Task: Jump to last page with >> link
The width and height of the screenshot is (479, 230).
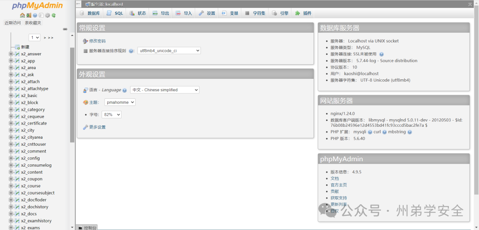Action: [x=51, y=38]
